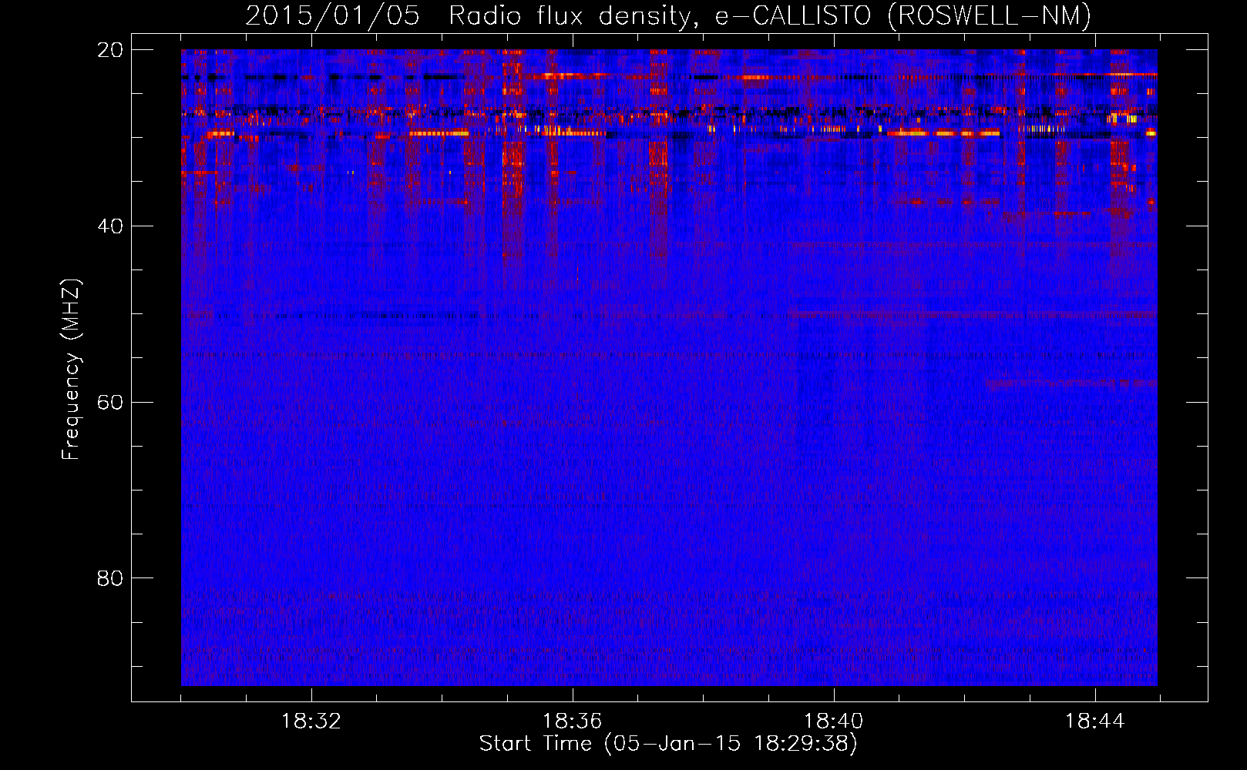Click the 18:36 time tick label
Image resolution: width=1247 pixels, height=770 pixels.
point(572,721)
